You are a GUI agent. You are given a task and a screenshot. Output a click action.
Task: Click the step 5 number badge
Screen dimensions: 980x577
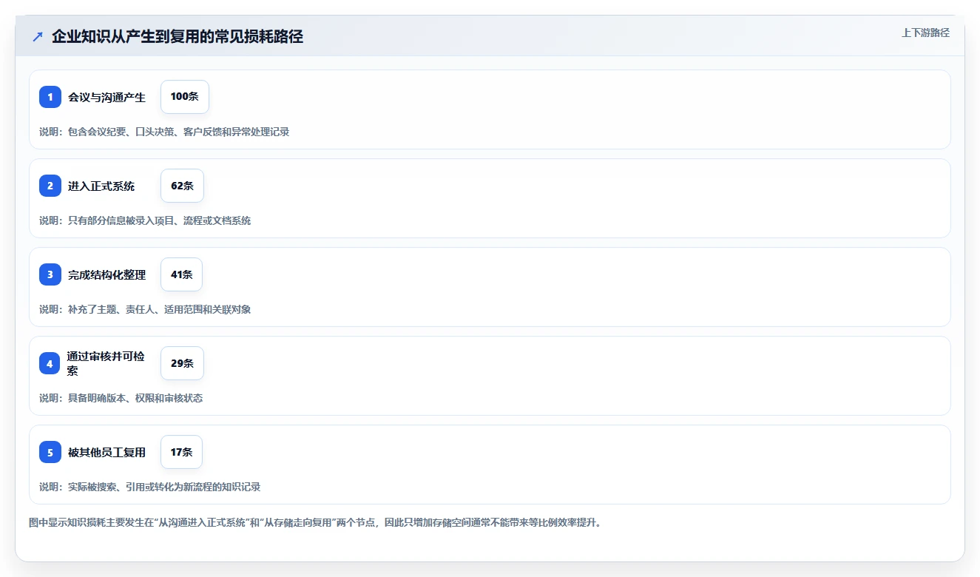[50, 452]
